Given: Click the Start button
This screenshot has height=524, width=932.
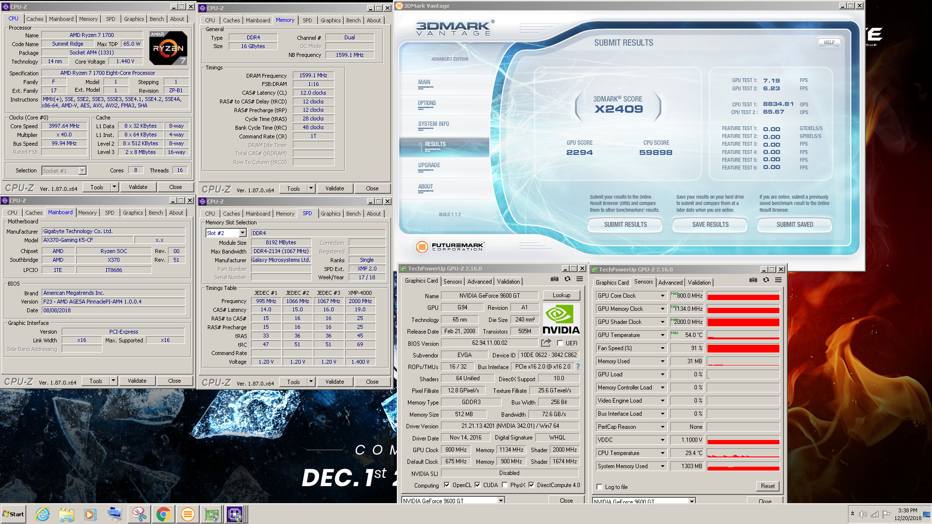Looking at the screenshot, I should 13,514.
